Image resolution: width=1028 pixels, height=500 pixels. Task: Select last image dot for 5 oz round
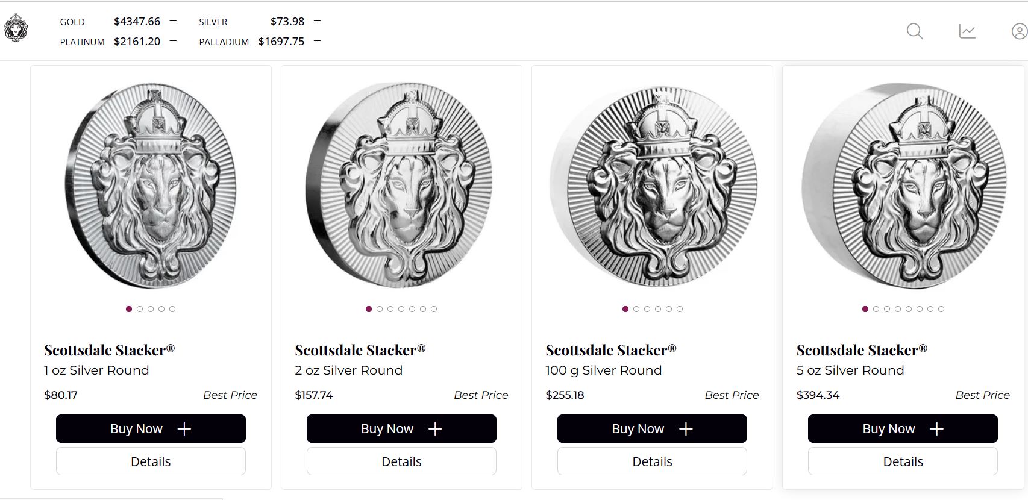(x=941, y=309)
